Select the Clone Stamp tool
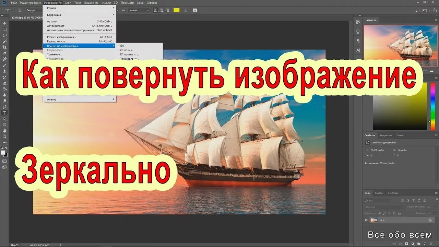The image size is (439, 247). 4,71
